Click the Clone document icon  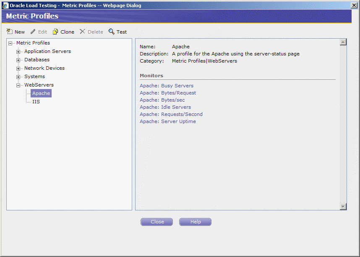(55, 31)
